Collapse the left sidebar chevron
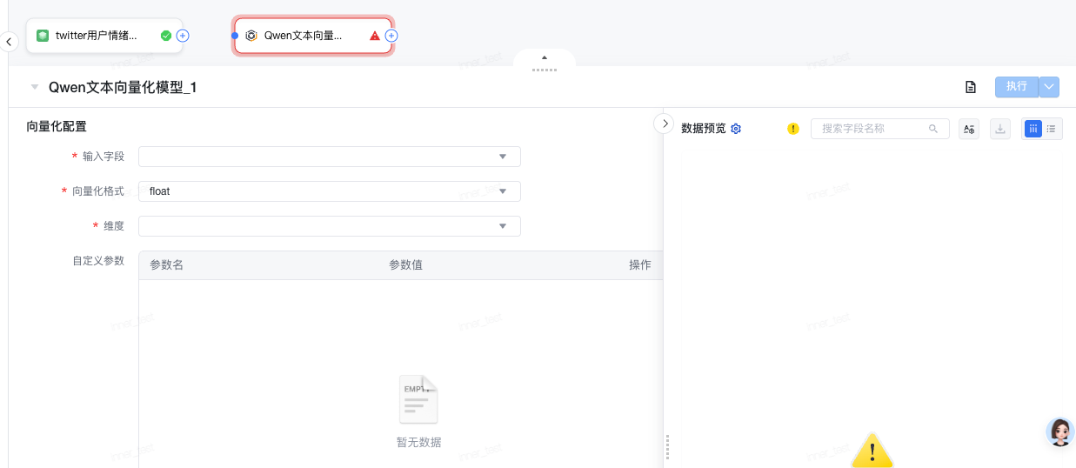This screenshot has width=1076, height=468. [x=9, y=41]
